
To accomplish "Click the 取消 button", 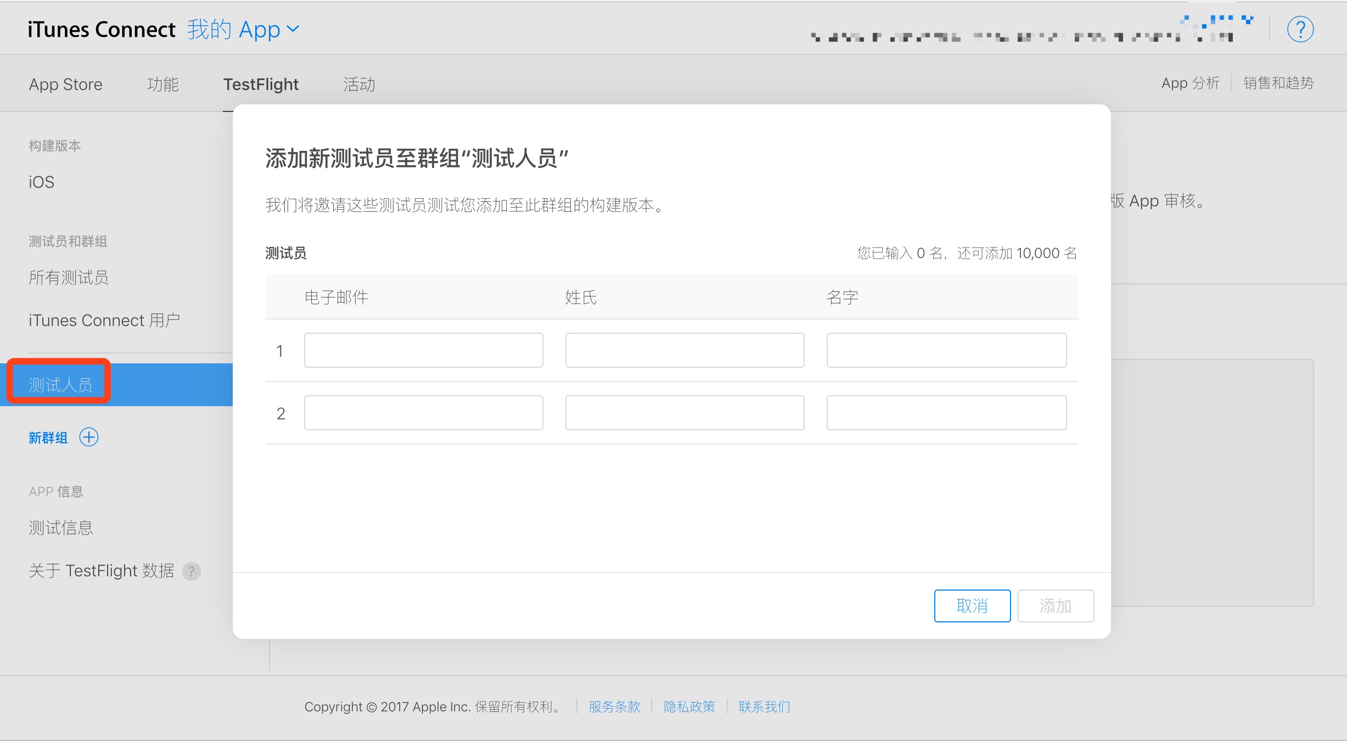I will [972, 606].
